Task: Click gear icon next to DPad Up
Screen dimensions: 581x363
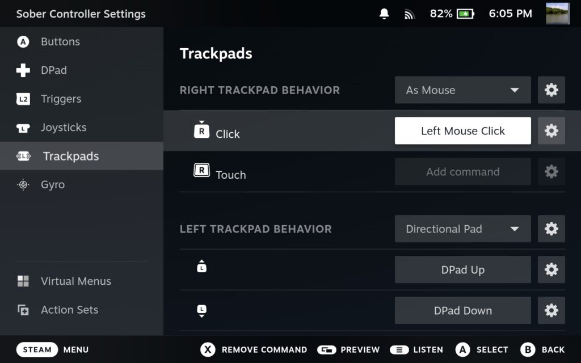Action: (x=551, y=270)
